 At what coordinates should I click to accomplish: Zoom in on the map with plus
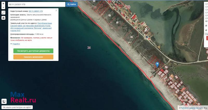(3, 4)
